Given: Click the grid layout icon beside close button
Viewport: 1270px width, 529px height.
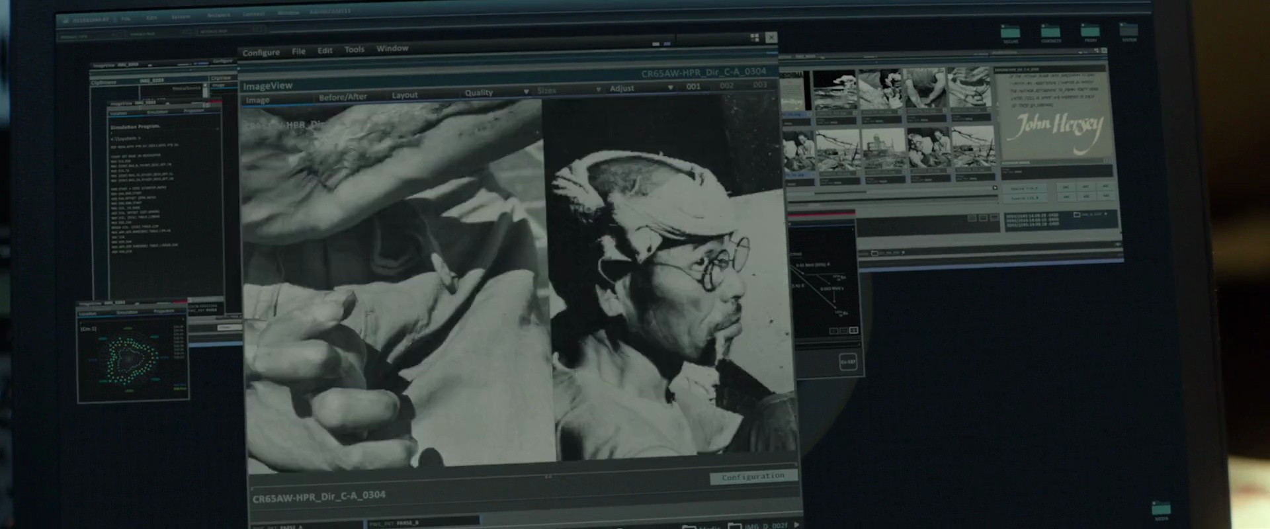Looking at the screenshot, I should pyautogui.click(x=755, y=38).
